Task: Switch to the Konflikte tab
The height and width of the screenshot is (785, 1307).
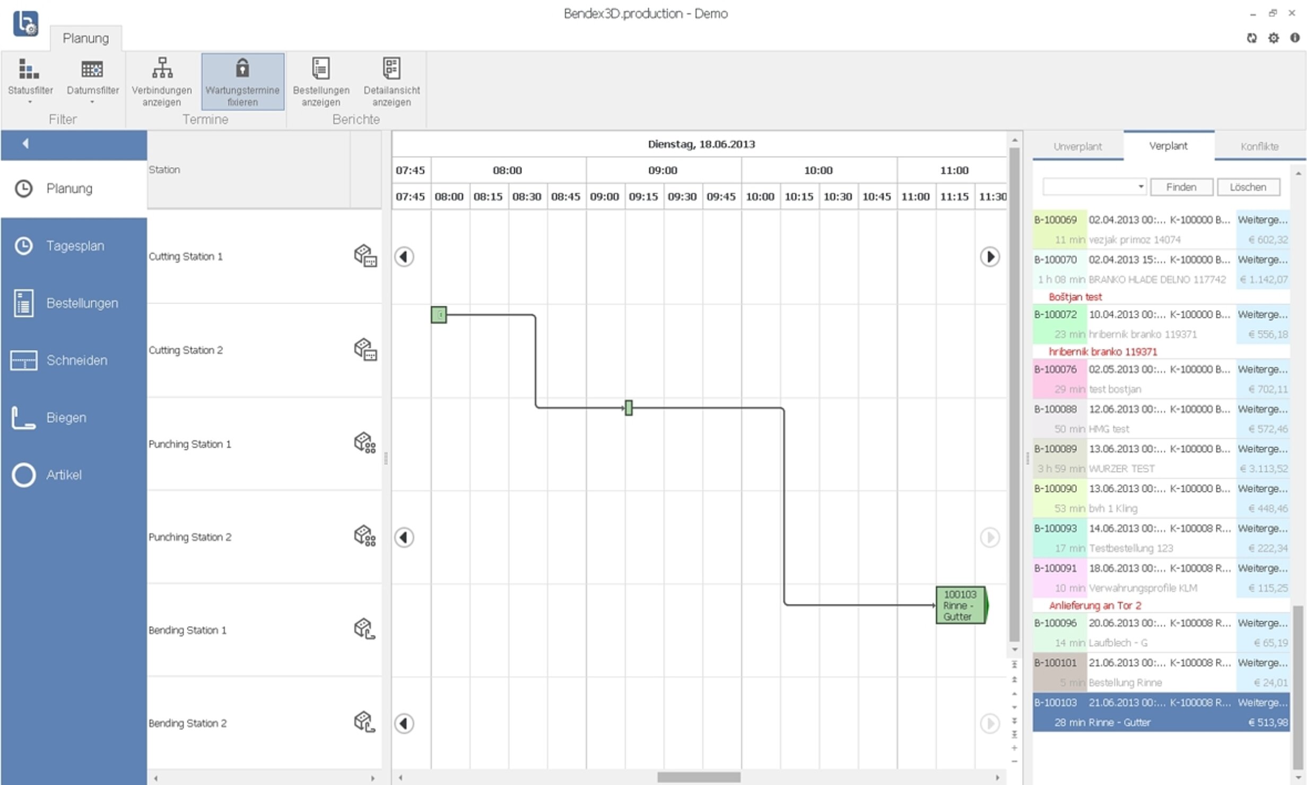Action: [1259, 146]
